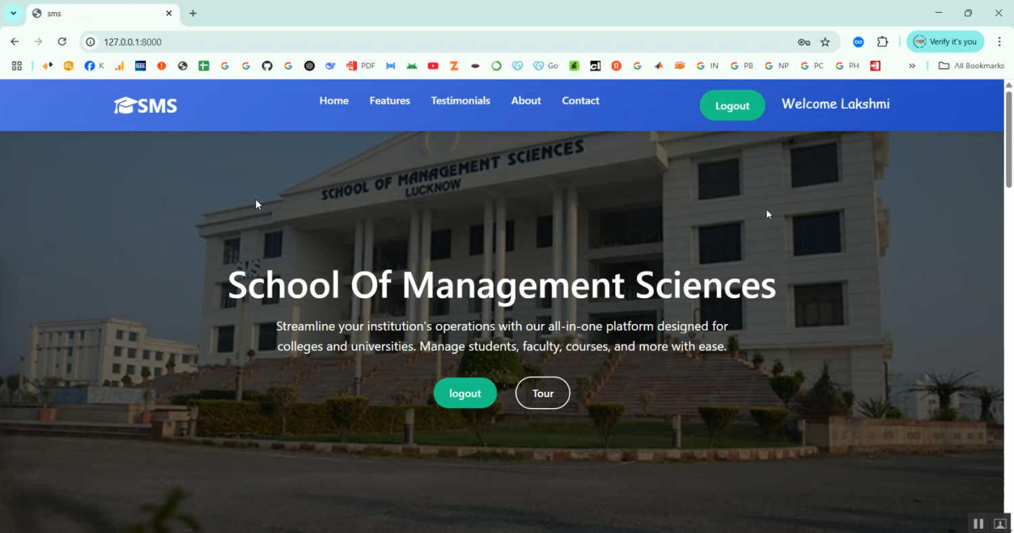Open the GitHub bookmark
Viewport: 1014px width, 533px height.
(267, 66)
